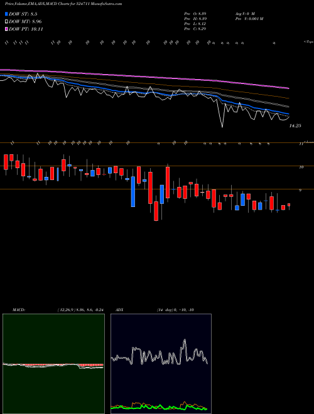Click the MACD: panel heading
This screenshot has width=314, height=414.
click(19, 310)
